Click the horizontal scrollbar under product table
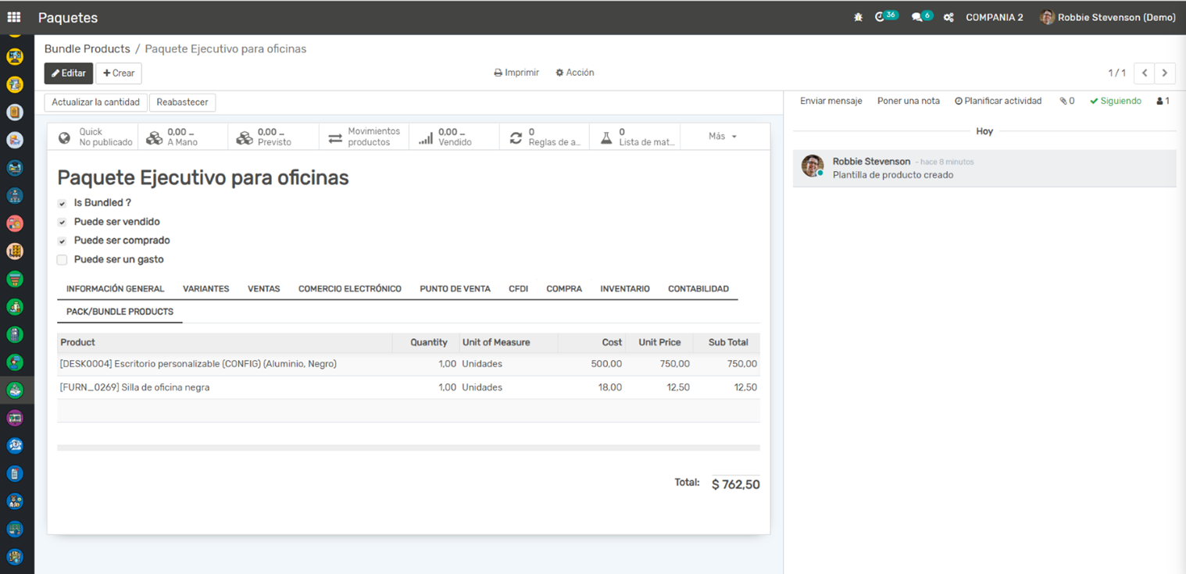Screen dimensions: 1186x574 pos(408,448)
